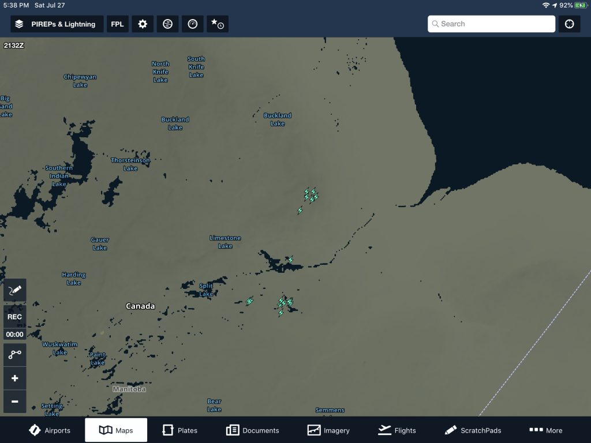Switch to the Airports tab
This screenshot has width=591, height=443.
tap(50, 430)
